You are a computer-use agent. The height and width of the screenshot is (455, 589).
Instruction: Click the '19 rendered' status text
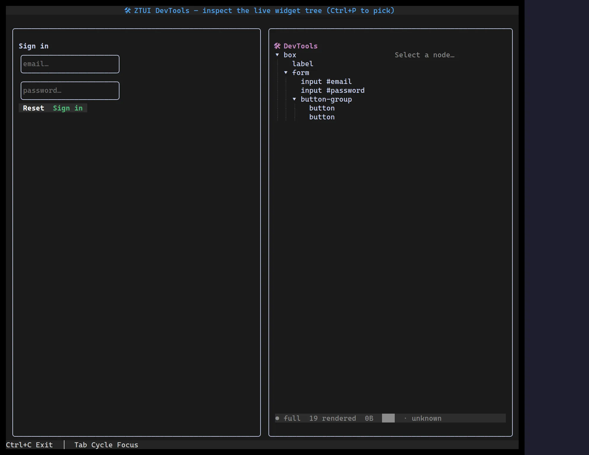pos(333,418)
